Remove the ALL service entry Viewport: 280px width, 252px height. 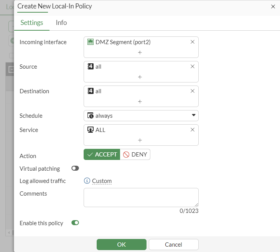[193, 130]
